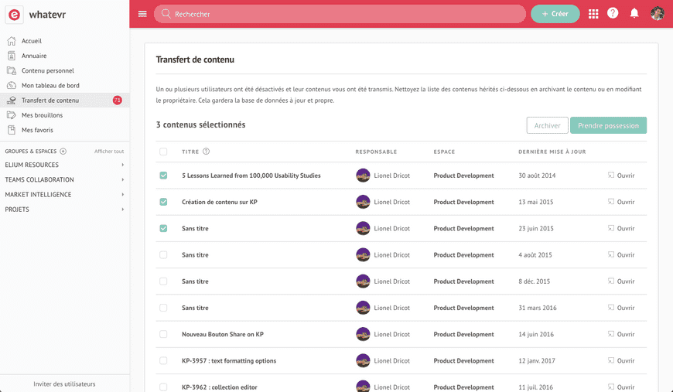Click the red 71 notification badge

click(117, 101)
